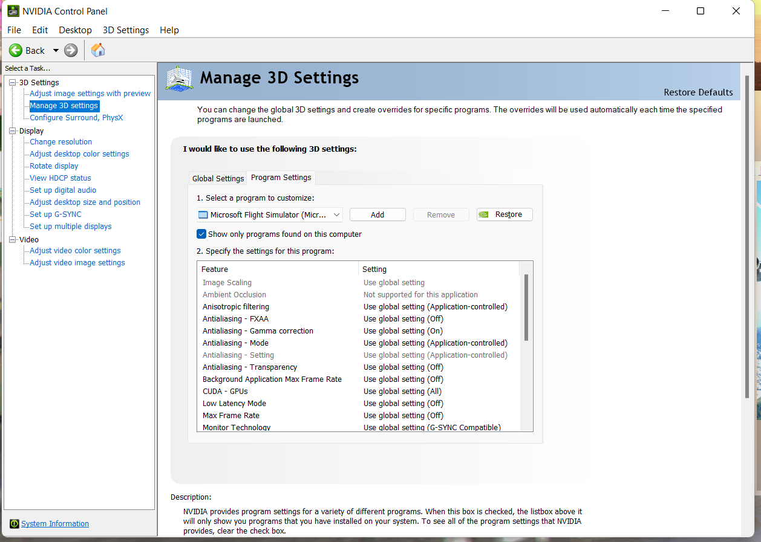Click the Home icon in toolbar
Screen dimensions: 761x542
(x=98, y=50)
